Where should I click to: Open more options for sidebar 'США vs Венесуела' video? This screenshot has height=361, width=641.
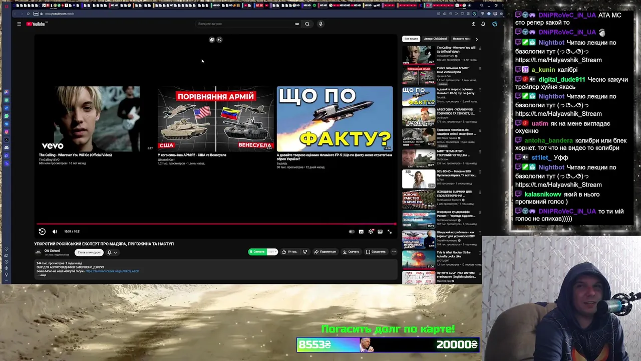480,69
